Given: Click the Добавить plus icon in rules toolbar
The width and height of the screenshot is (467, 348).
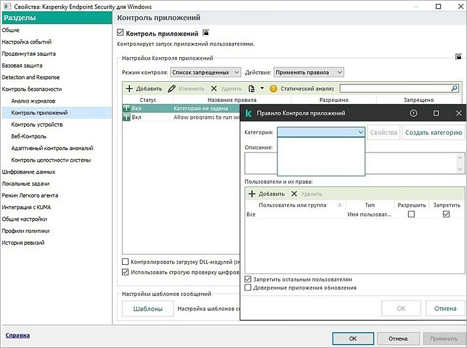Looking at the screenshot, I should pos(129,88).
